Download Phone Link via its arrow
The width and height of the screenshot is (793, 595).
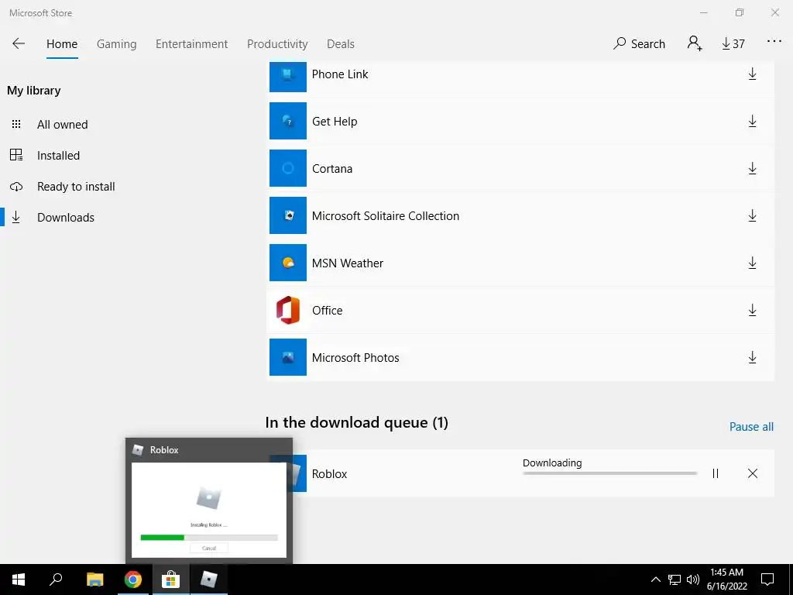tap(752, 74)
